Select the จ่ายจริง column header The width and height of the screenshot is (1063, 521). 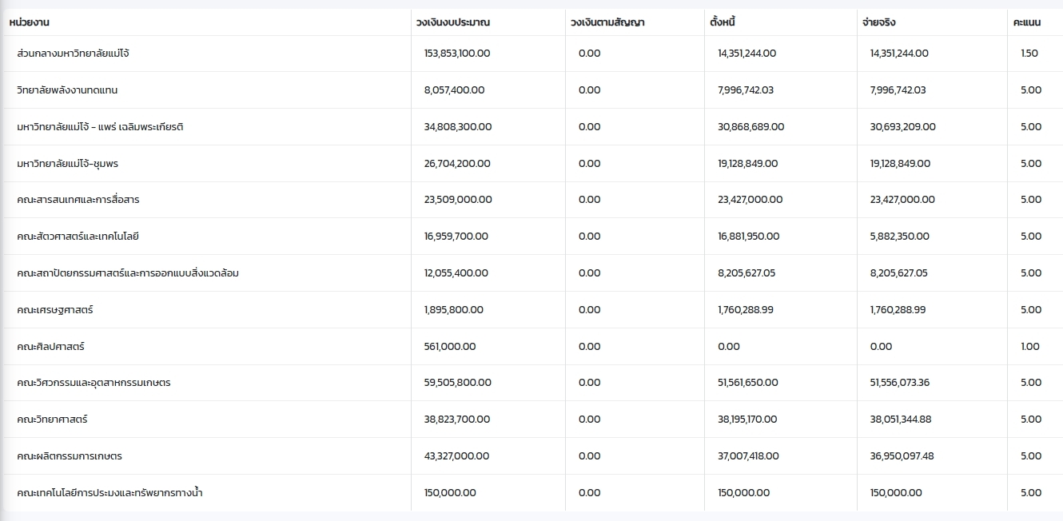878,22
